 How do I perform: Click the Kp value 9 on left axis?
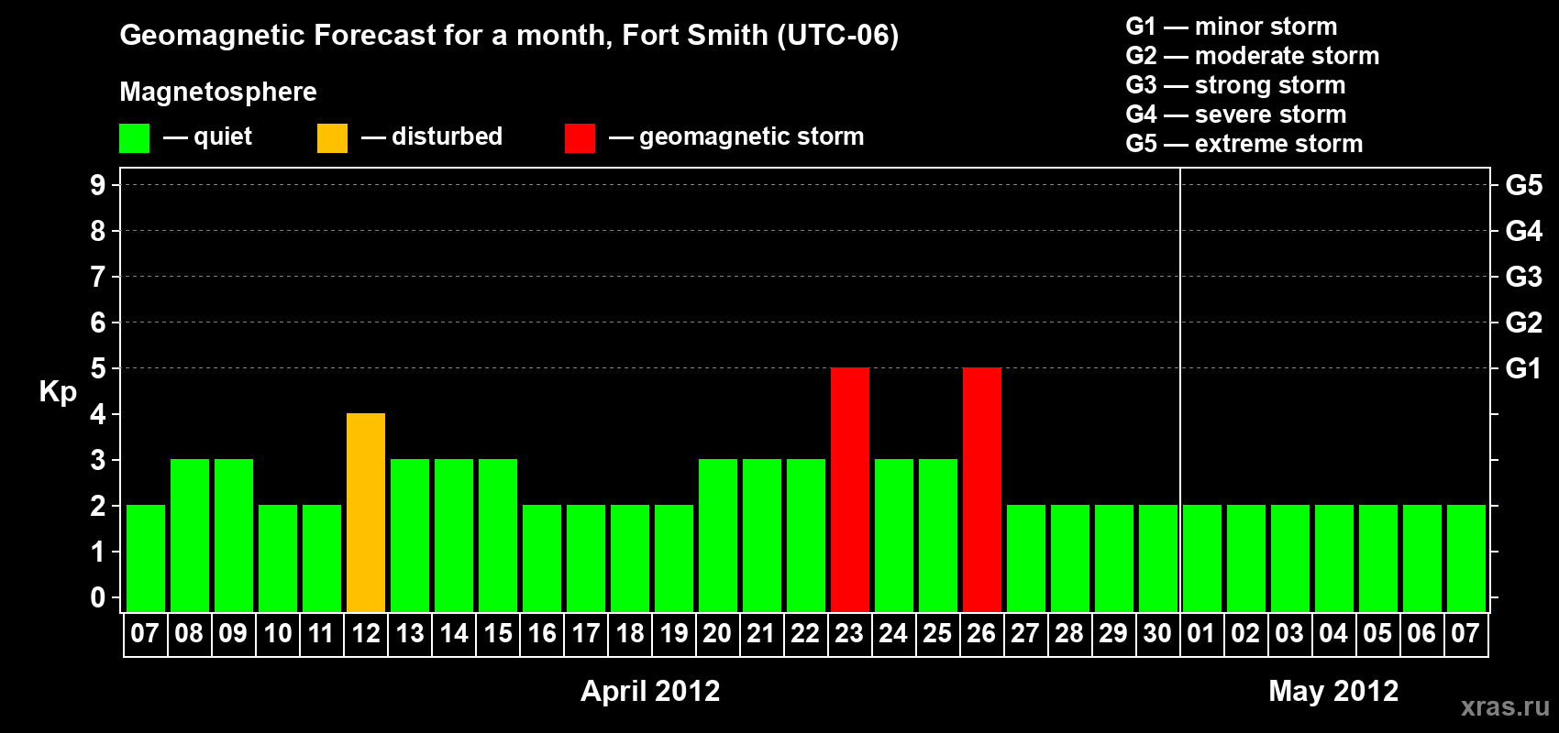click(x=98, y=185)
